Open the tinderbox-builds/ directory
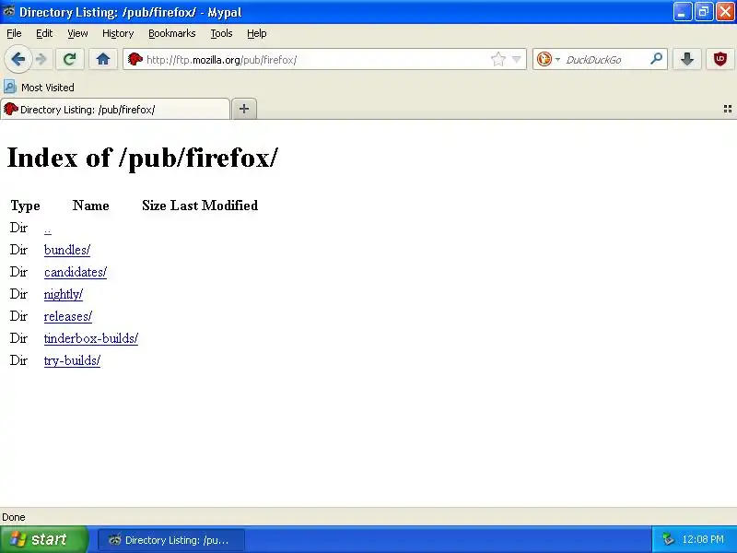The height and width of the screenshot is (553, 737). click(x=90, y=338)
